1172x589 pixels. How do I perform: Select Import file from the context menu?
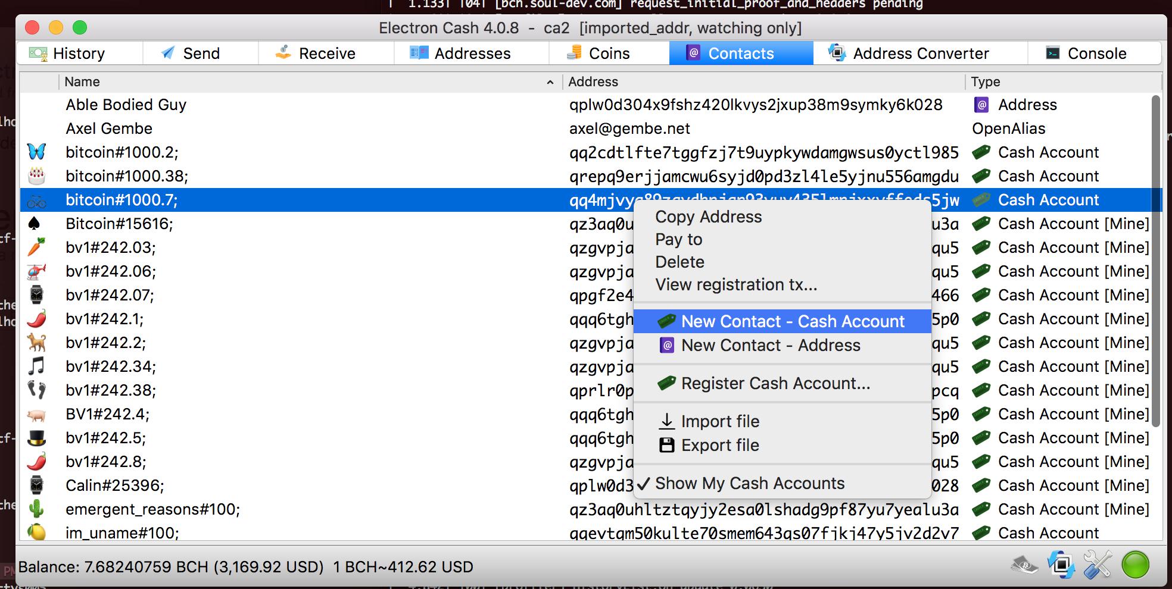(x=782, y=421)
